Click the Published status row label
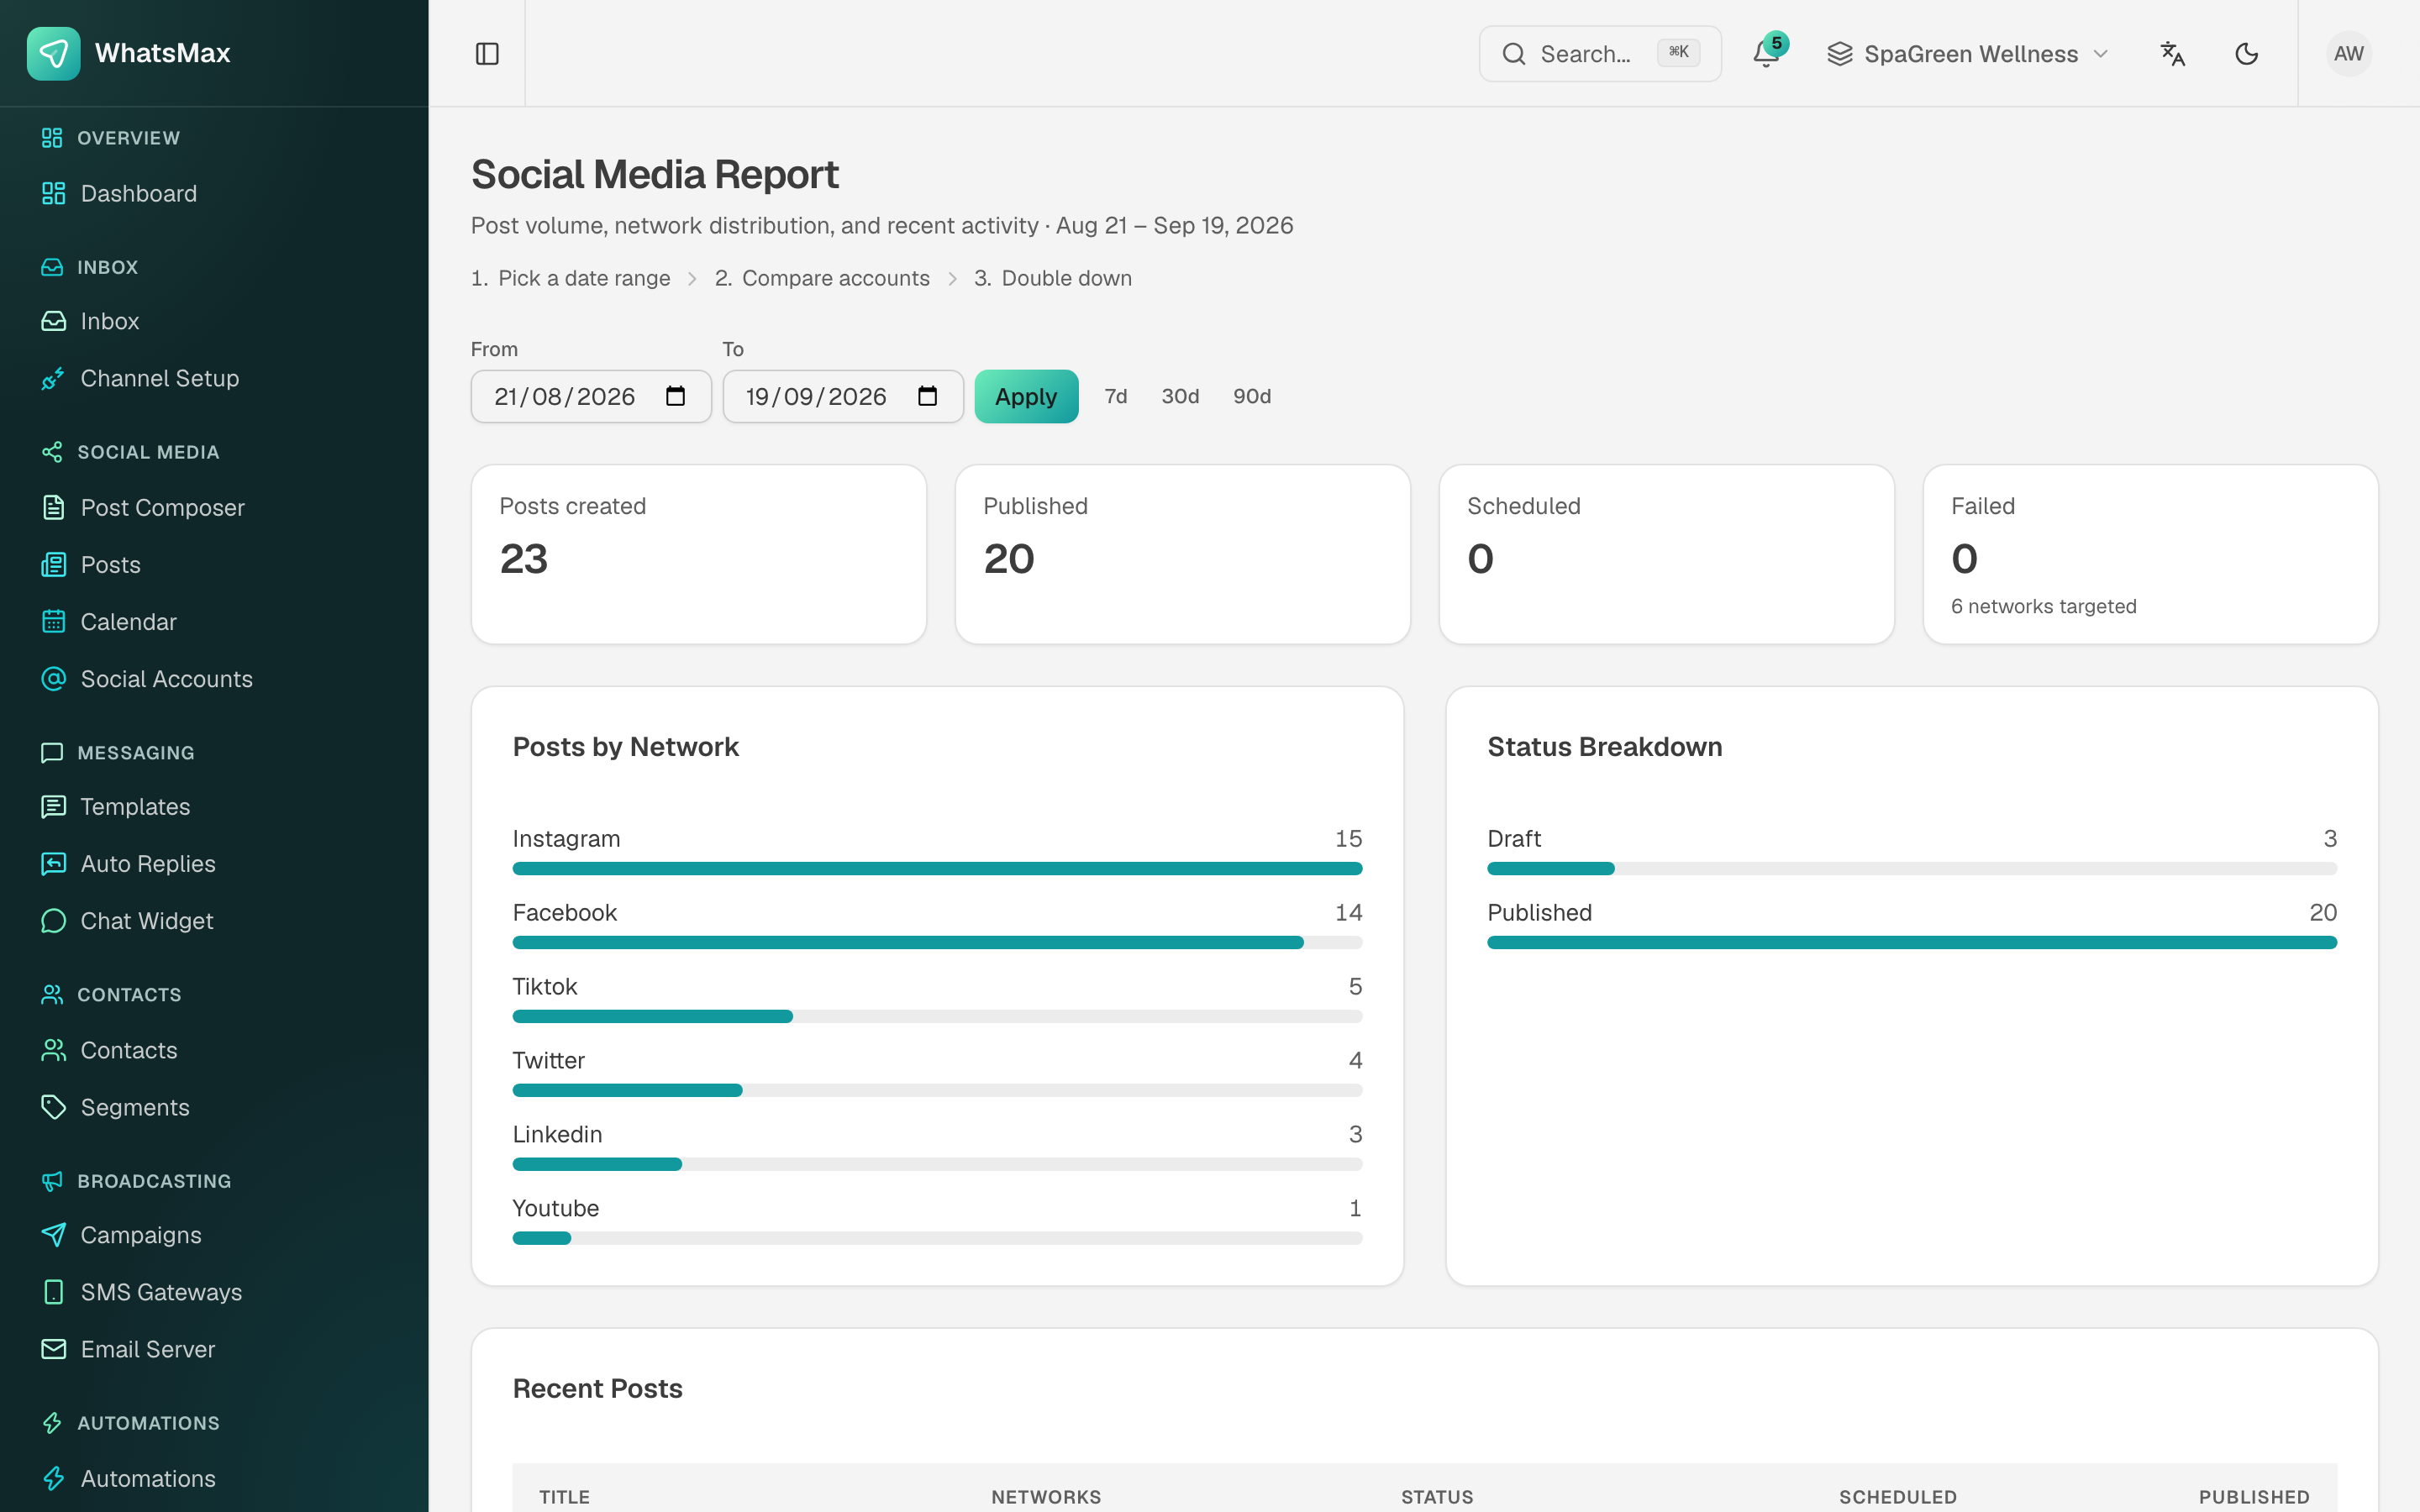Viewport: 2420px width, 1512px height. [x=1539, y=912]
